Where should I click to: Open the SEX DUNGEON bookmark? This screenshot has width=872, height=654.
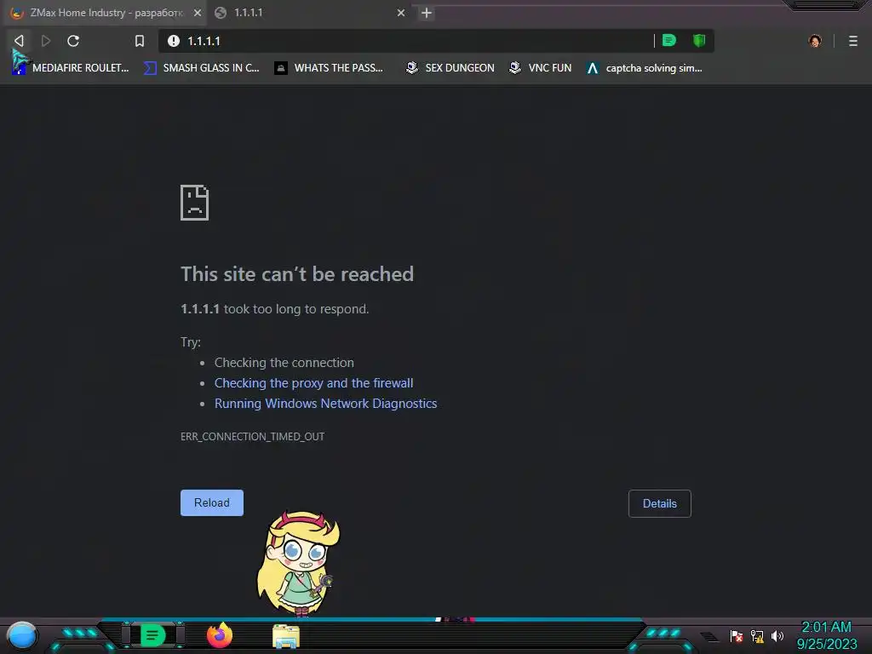coord(450,68)
